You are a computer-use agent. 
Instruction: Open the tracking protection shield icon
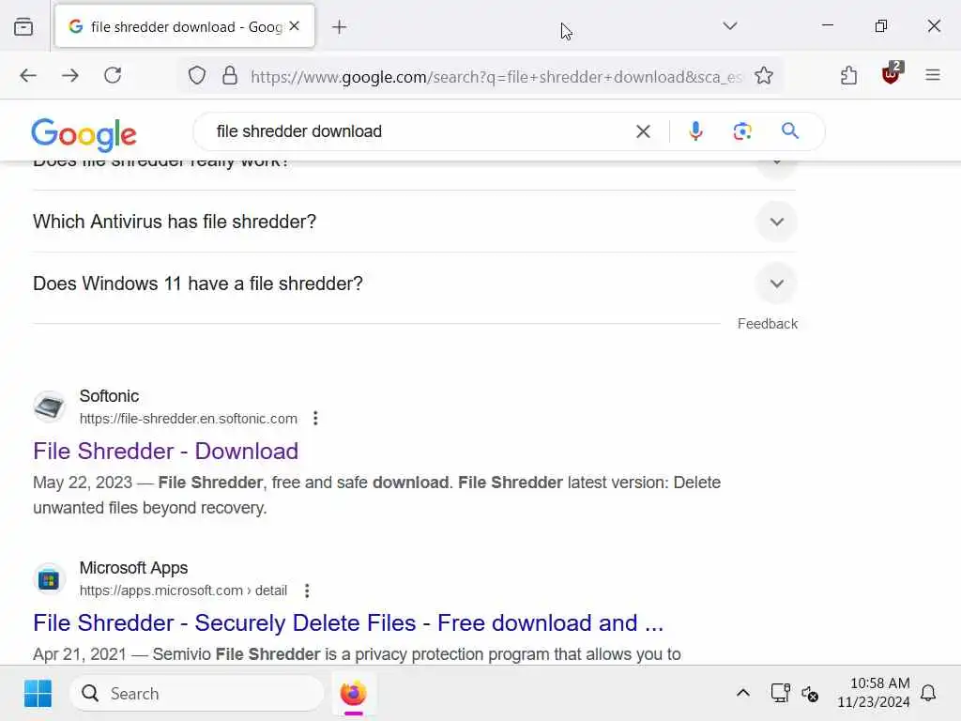(x=197, y=76)
